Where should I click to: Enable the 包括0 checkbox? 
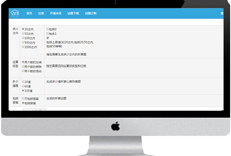(48, 29)
